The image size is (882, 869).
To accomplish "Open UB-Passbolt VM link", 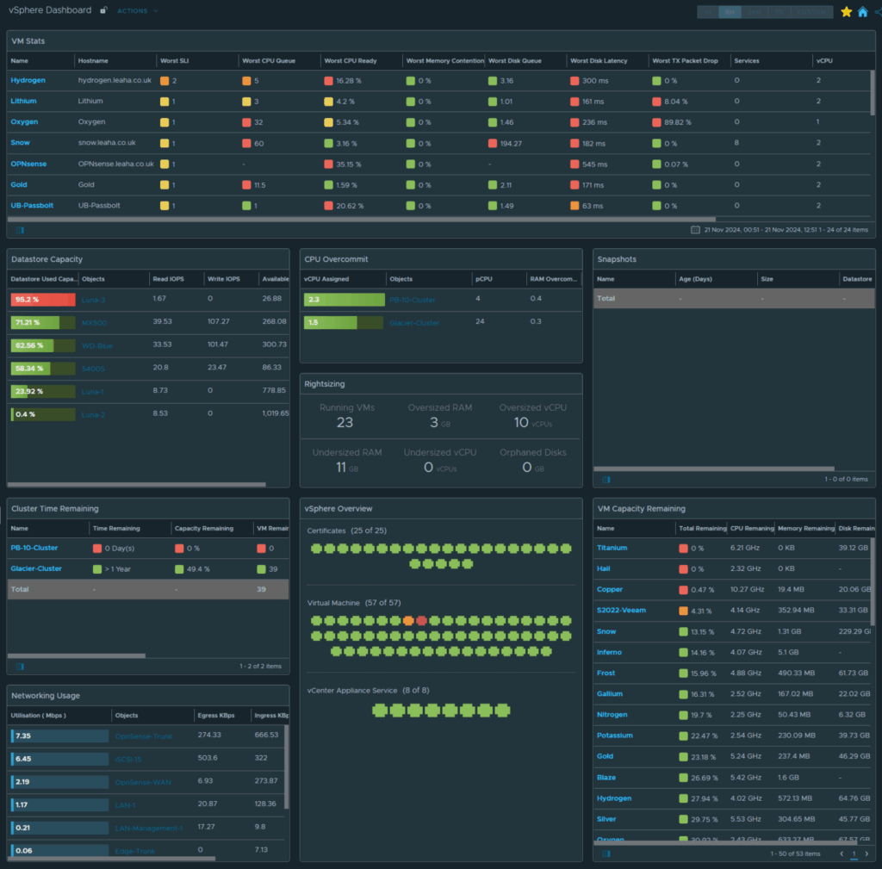I will point(32,205).
